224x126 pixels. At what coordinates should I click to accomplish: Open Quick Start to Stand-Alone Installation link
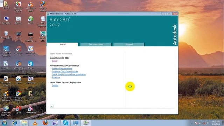(69, 75)
